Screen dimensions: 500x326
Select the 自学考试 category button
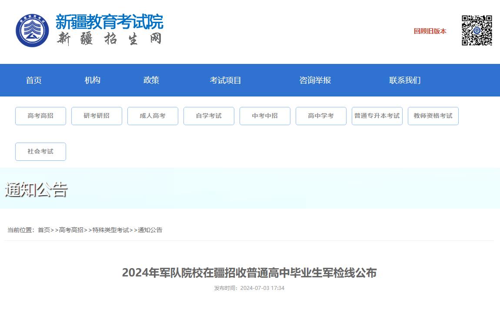point(209,116)
